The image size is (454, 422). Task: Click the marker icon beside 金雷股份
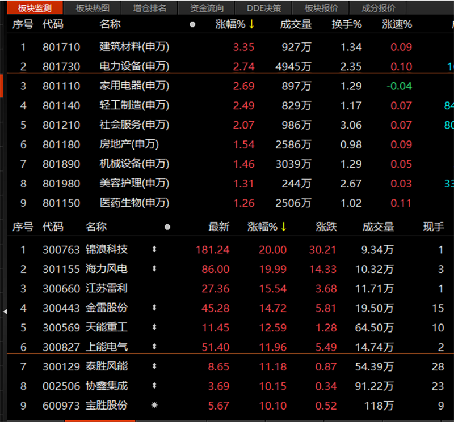point(154,308)
